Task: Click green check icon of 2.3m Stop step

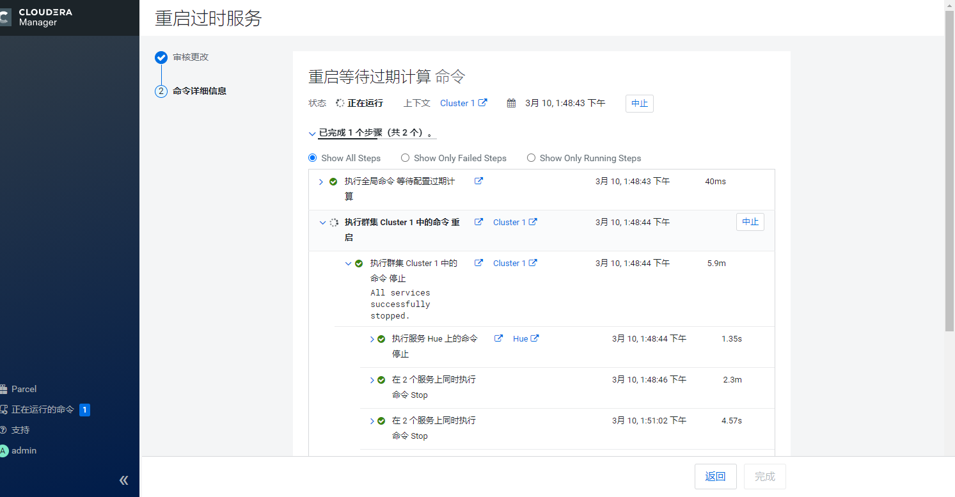Action: point(381,380)
